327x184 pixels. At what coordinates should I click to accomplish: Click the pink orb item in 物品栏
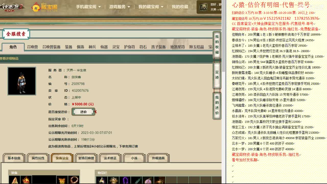point(148,180)
